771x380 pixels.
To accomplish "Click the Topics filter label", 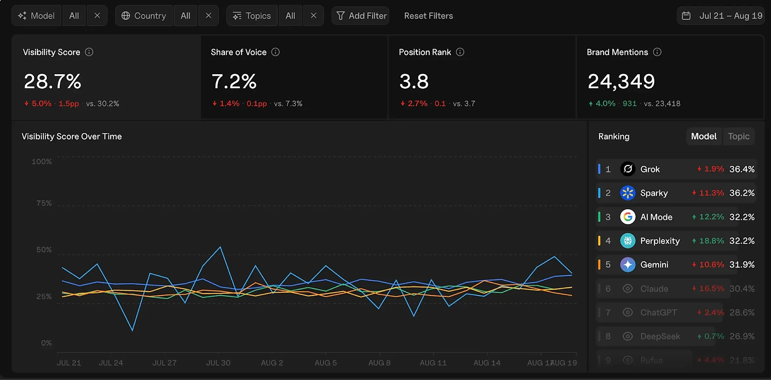I will [252, 16].
